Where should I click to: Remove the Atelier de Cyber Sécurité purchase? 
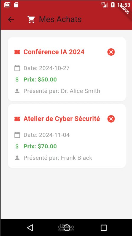click(x=111, y=119)
